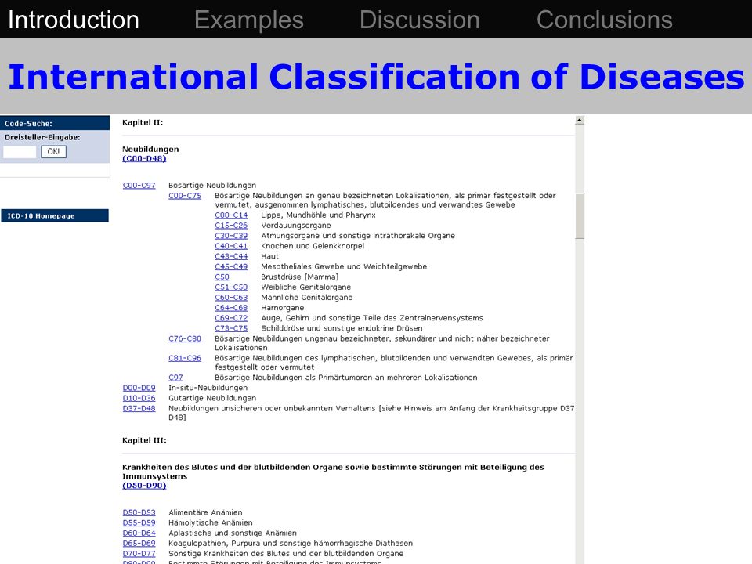Select the C81-C96 code link
This screenshot has height=564, width=752.
pyautogui.click(x=185, y=358)
